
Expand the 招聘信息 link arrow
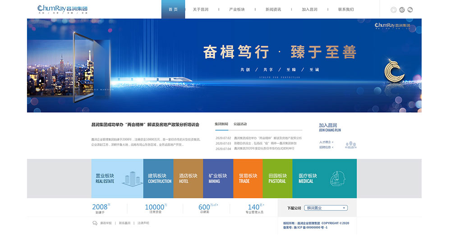pyautogui.click(x=333, y=147)
